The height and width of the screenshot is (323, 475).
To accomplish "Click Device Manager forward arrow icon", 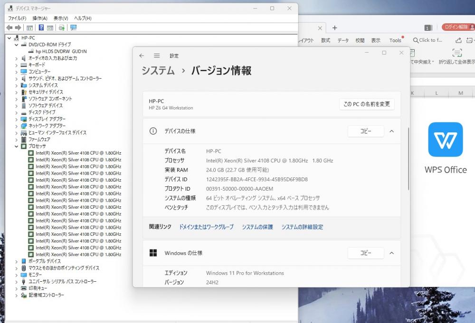I will pyautogui.click(x=18, y=28).
